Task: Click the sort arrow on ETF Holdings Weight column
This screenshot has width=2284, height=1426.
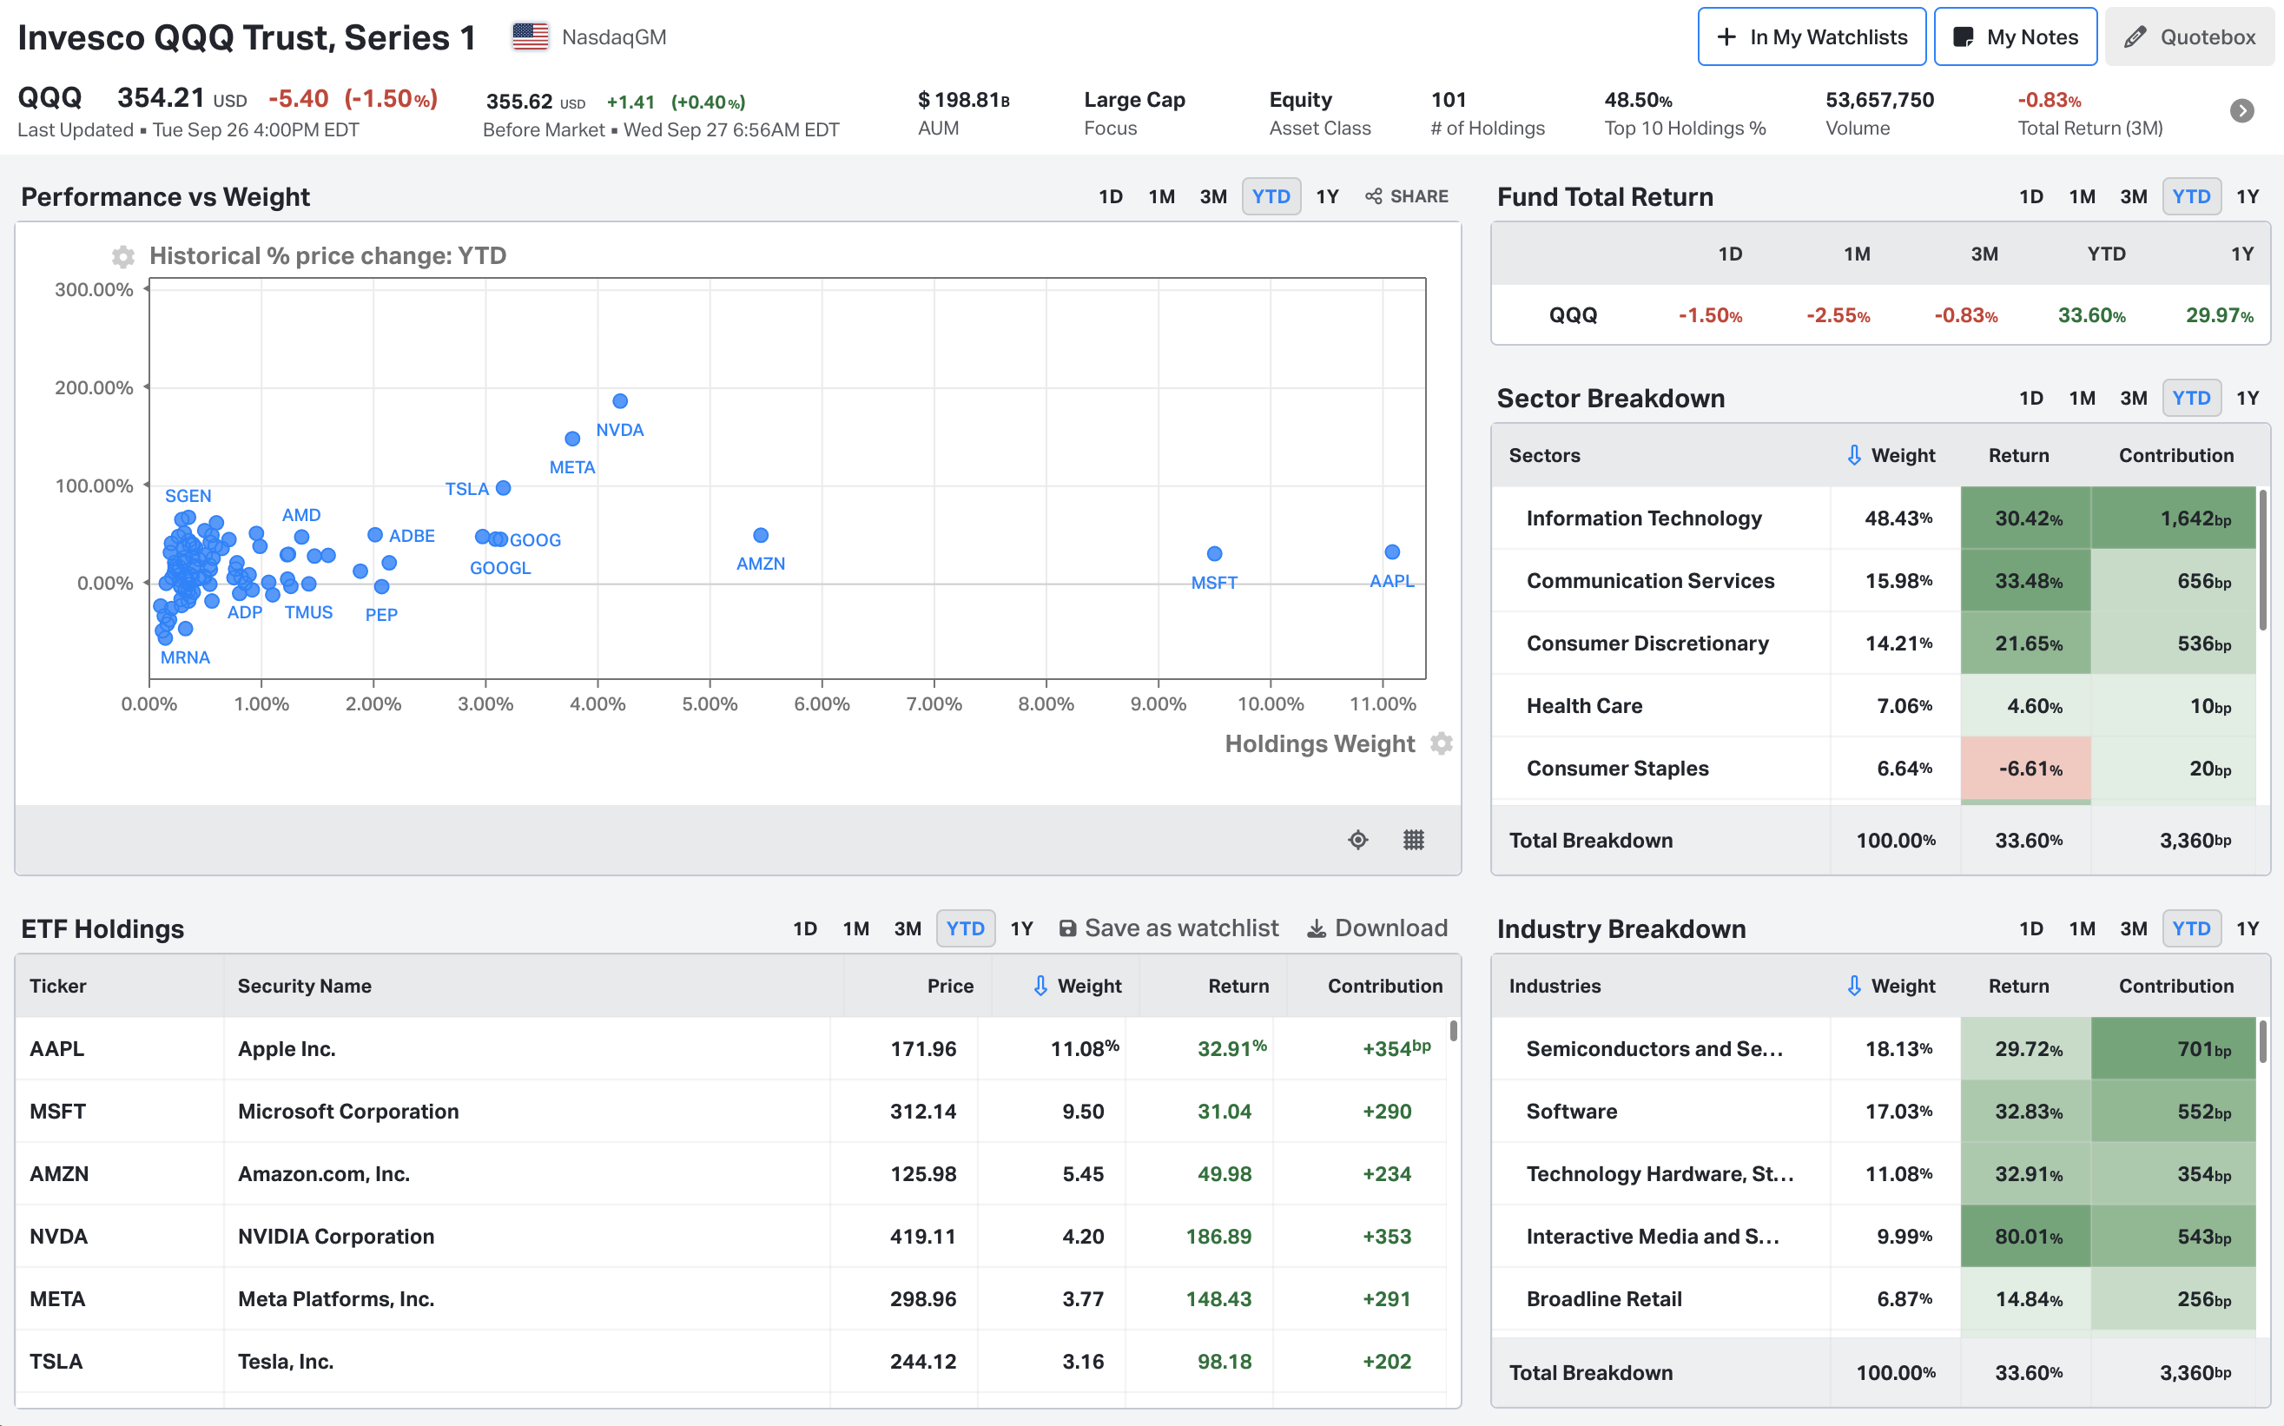Action: point(1040,986)
